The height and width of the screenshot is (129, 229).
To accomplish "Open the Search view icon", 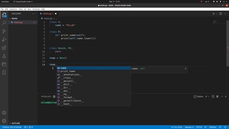I will [4, 23].
